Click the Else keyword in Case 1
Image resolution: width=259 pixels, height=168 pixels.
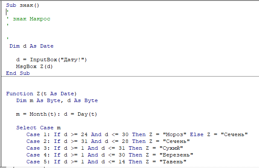click(x=196, y=134)
